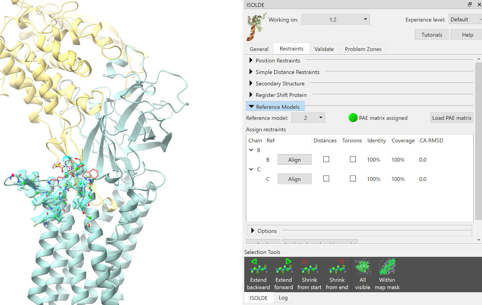Open the Tutorials button
Image resolution: width=482 pixels, height=305 pixels.
click(x=432, y=35)
